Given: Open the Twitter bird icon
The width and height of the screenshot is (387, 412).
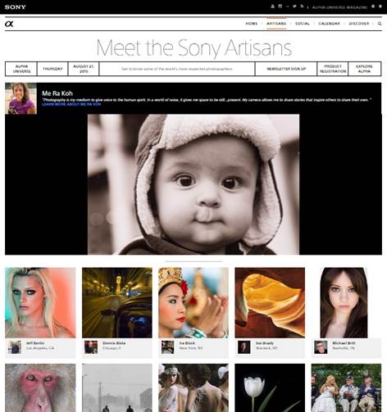Looking at the screenshot, I should [294, 7].
